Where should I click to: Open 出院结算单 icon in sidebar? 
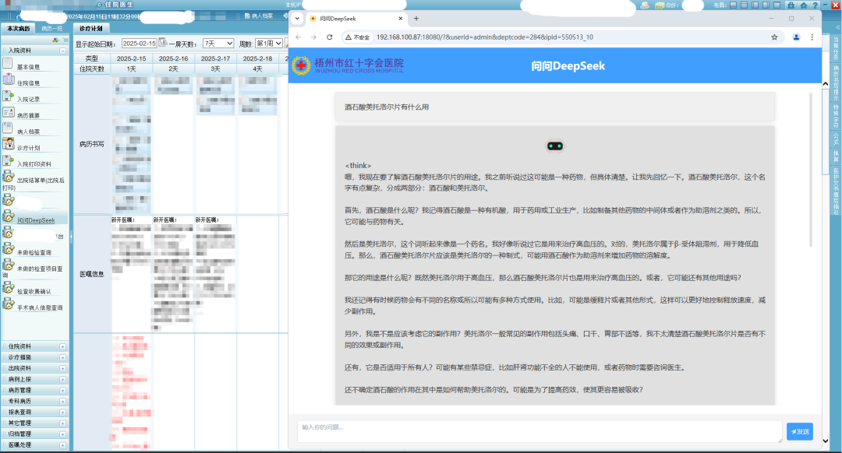(x=8, y=177)
